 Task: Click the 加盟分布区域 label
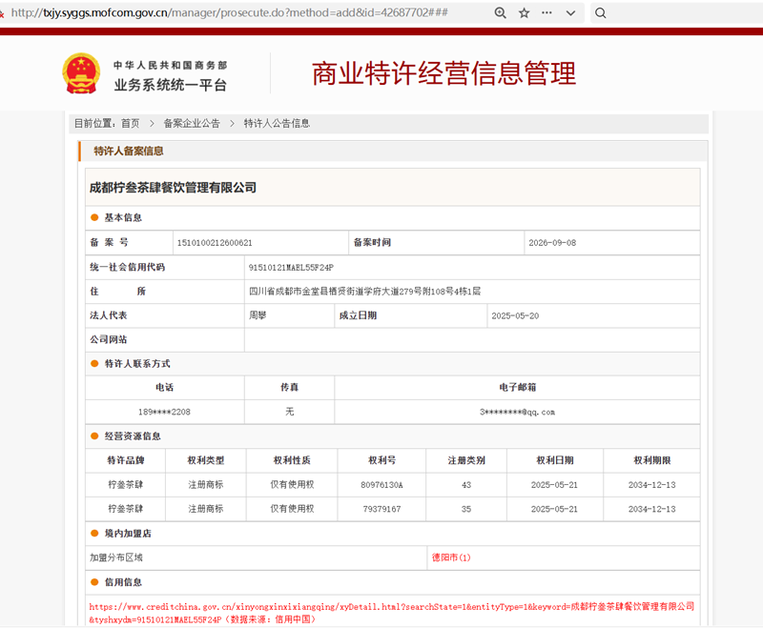point(115,557)
